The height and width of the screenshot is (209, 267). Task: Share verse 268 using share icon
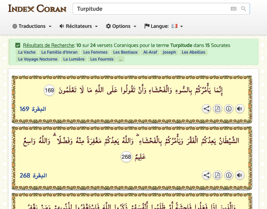[x=207, y=175]
